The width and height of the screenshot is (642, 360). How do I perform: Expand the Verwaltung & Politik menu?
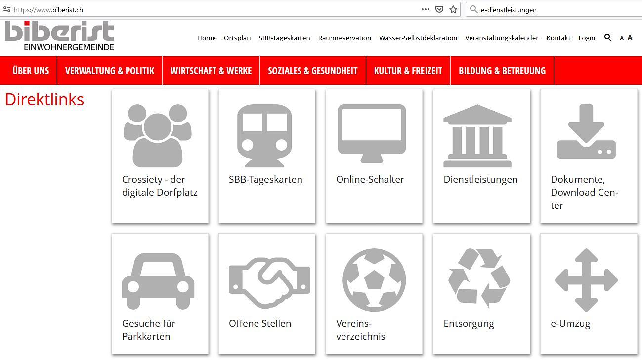pyautogui.click(x=110, y=71)
